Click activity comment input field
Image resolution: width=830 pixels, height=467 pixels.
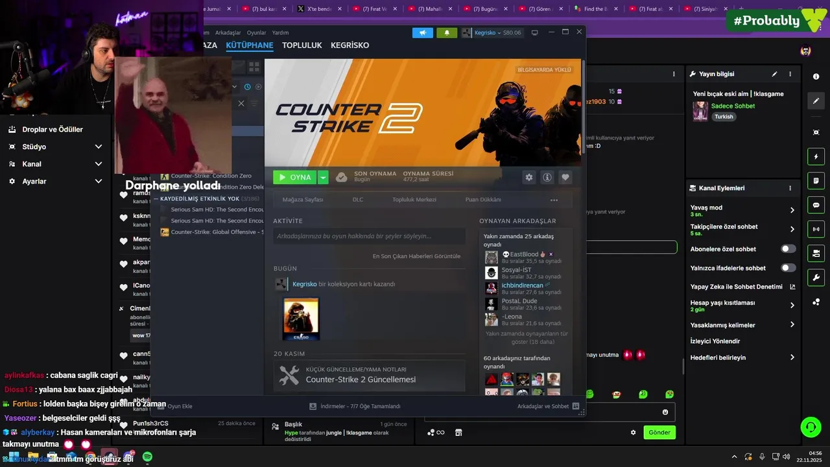369,236
